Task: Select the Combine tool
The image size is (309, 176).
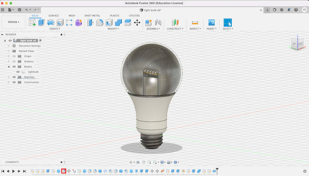Action: pyautogui.click(x=118, y=23)
